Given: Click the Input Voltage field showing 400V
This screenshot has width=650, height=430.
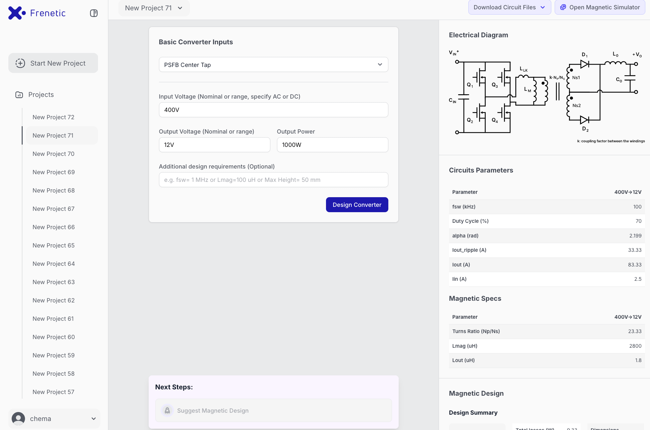Looking at the screenshot, I should [x=273, y=110].
